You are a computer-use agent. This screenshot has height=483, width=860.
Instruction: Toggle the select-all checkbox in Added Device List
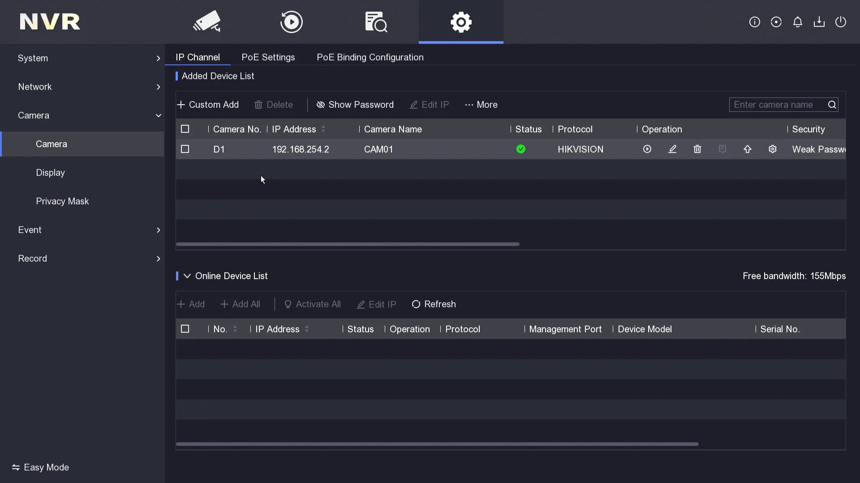tap(185, 128)
